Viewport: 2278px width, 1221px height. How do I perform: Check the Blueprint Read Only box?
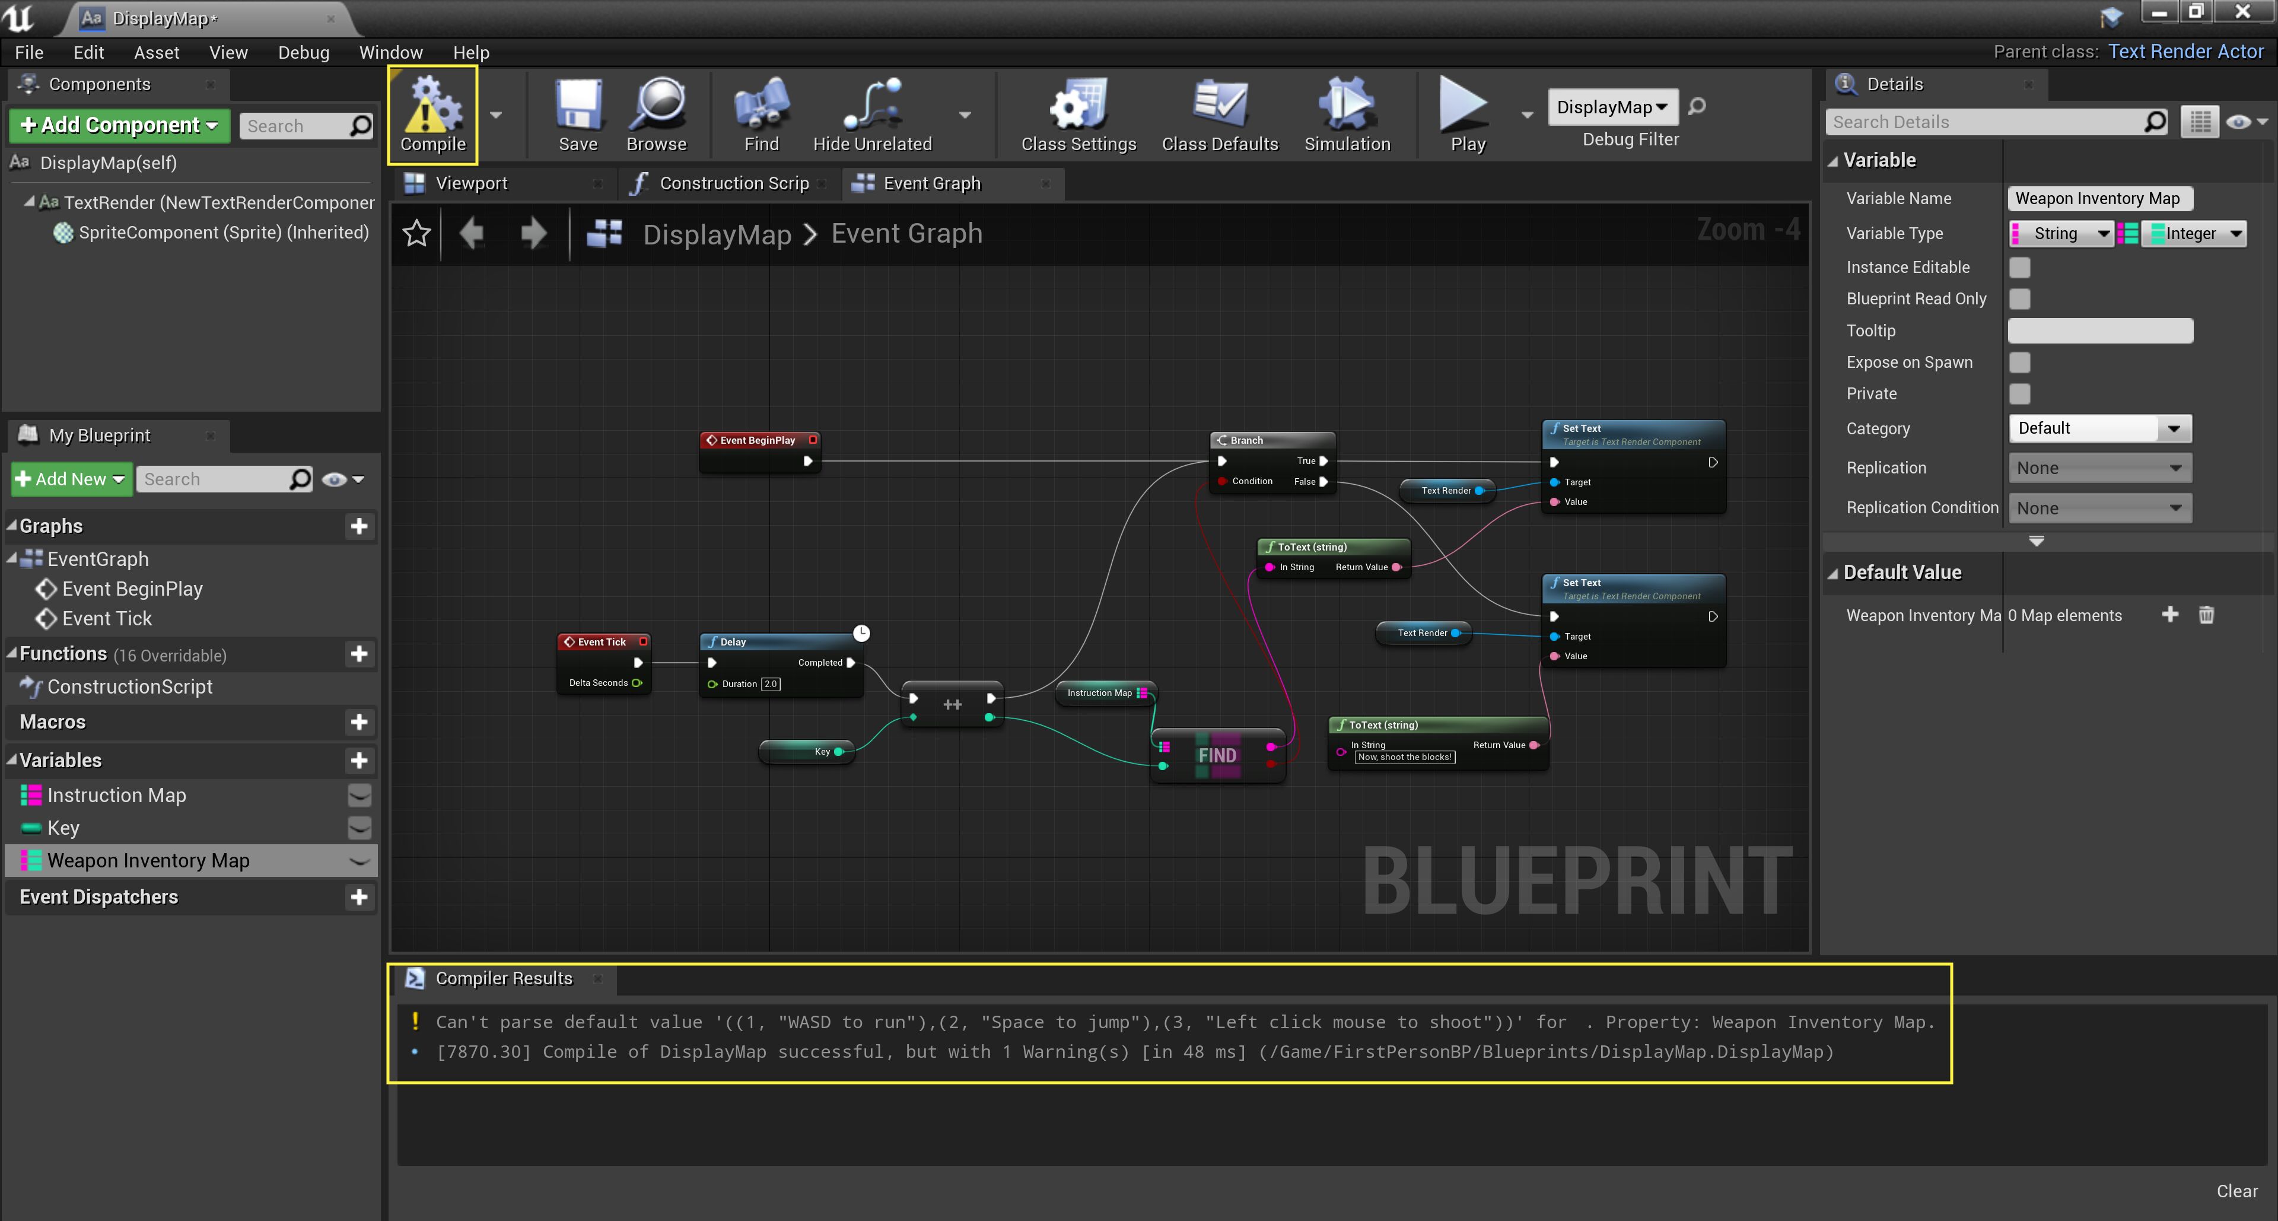(x=2020, y=299)
